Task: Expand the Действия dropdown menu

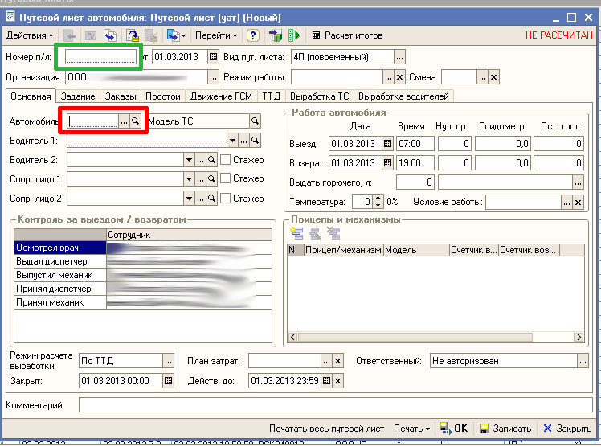Action: [30, 35]
